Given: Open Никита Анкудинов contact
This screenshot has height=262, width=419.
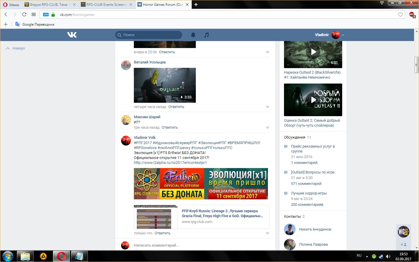Looking at the screenshot, I should (x=315, y=229).
